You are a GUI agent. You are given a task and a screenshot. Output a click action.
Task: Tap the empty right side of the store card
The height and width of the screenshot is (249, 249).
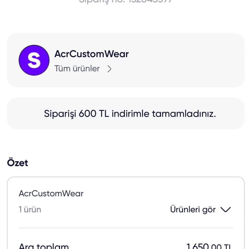click(x=195, y=60)
